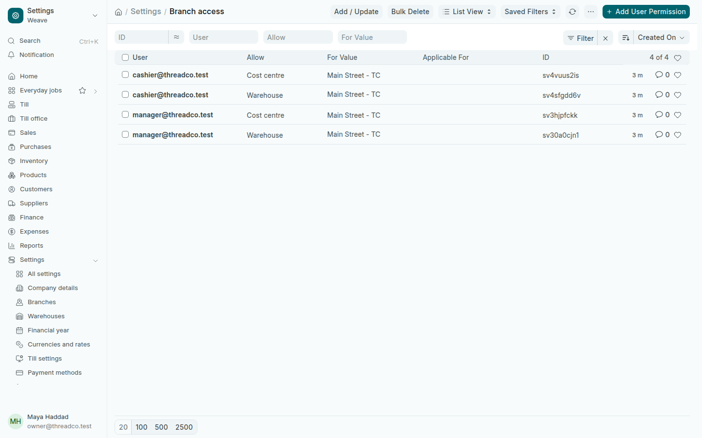Screen dimensions: 702x438
Task: Click the refresh list icon
Action: [x=572, y=12]
